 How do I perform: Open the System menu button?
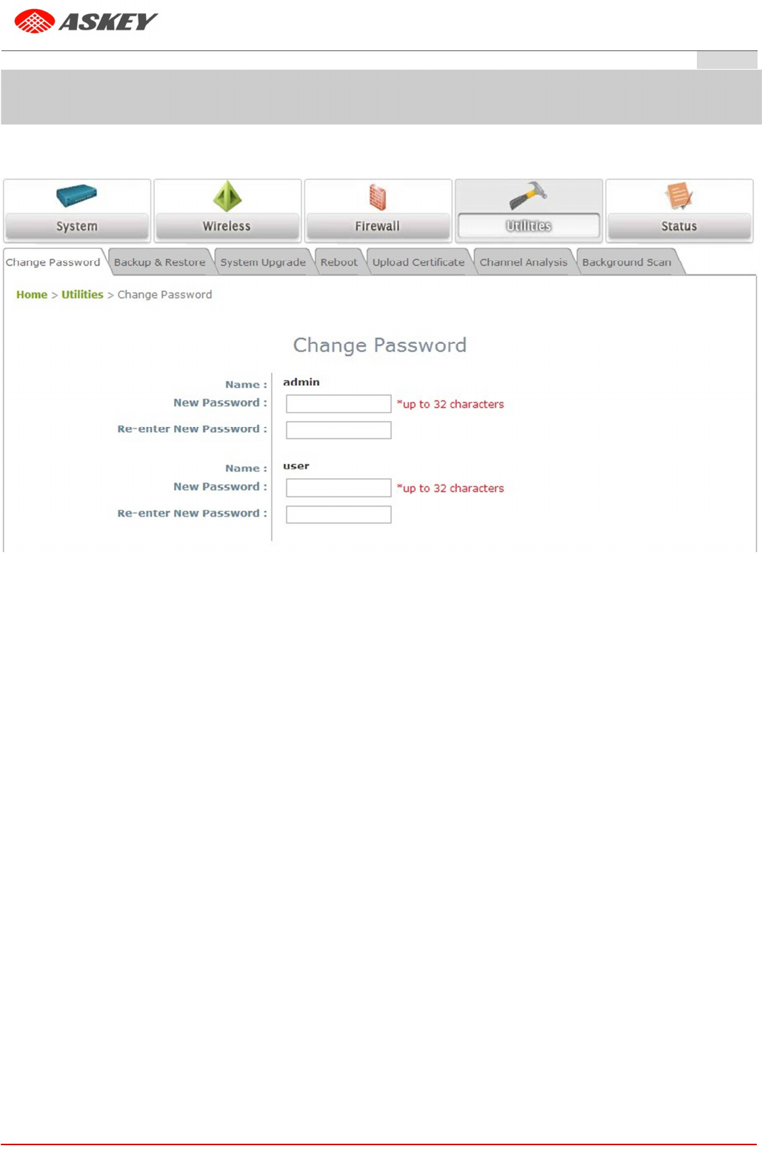[77, 226]
